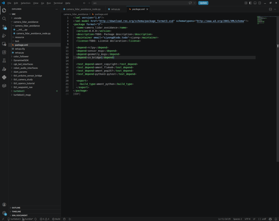The height and width of the screenshot is (221, 279).
Task: Click the Spaces: 2 indentation setting
Action: point(238,219)
